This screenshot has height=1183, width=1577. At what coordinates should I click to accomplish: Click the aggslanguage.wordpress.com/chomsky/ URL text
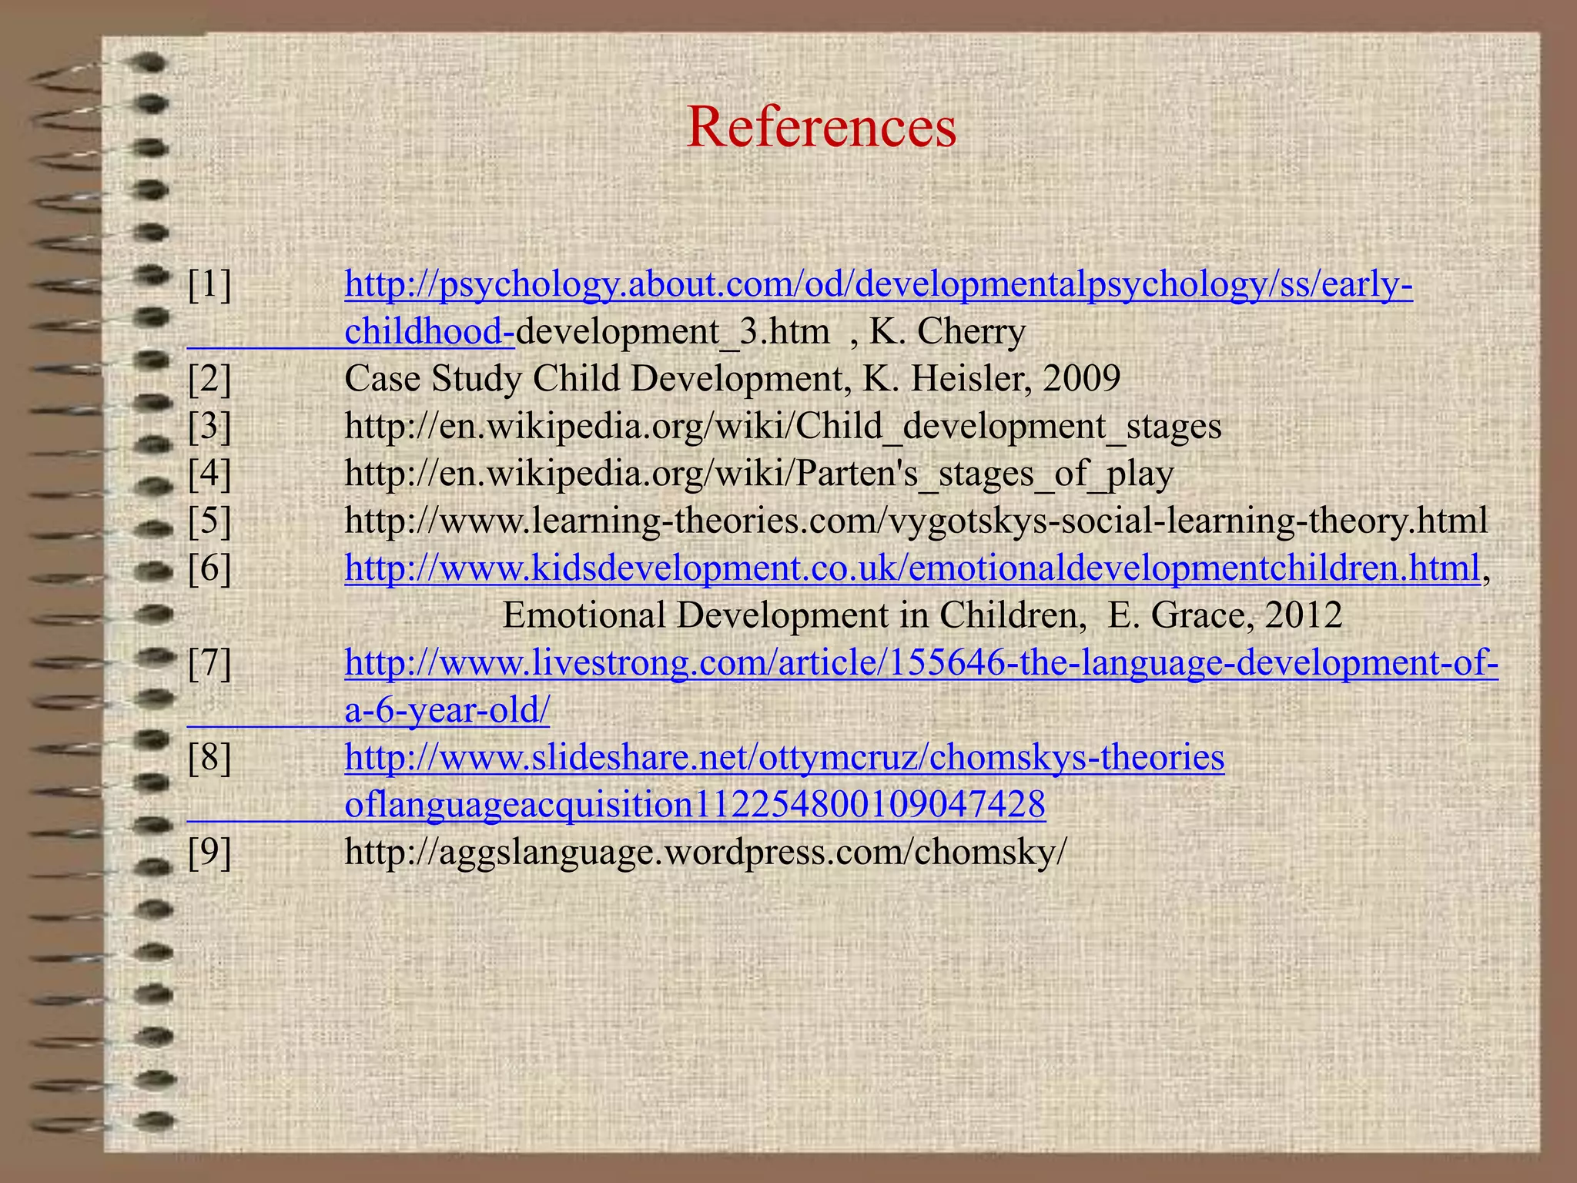pos(706,853)
